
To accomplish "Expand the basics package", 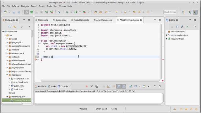I will pyautogui.click(x=7, y=39).
